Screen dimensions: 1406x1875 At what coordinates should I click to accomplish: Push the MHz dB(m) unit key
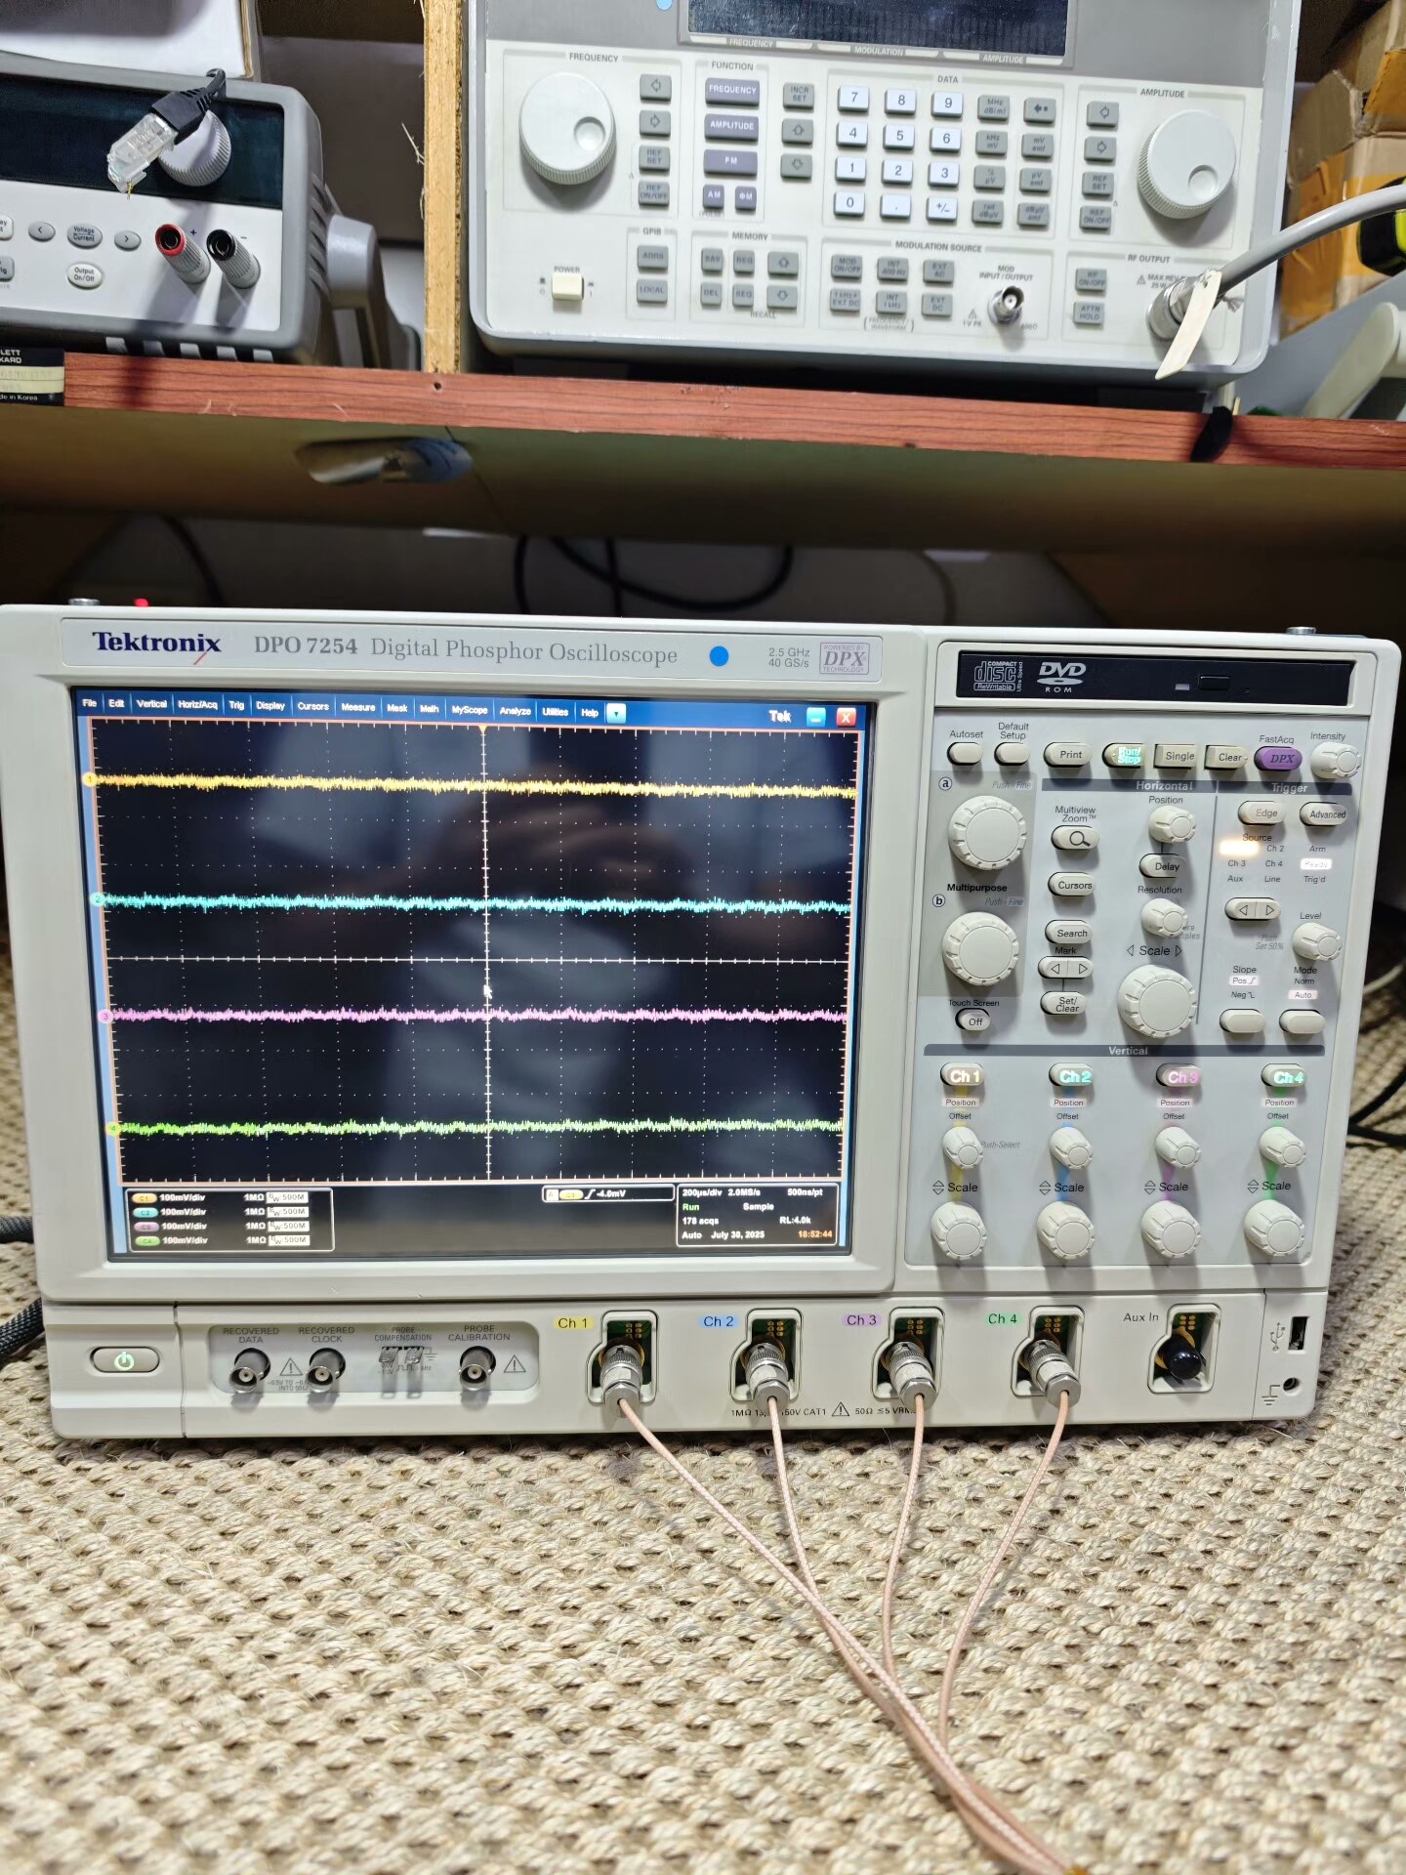click(993, 107)
